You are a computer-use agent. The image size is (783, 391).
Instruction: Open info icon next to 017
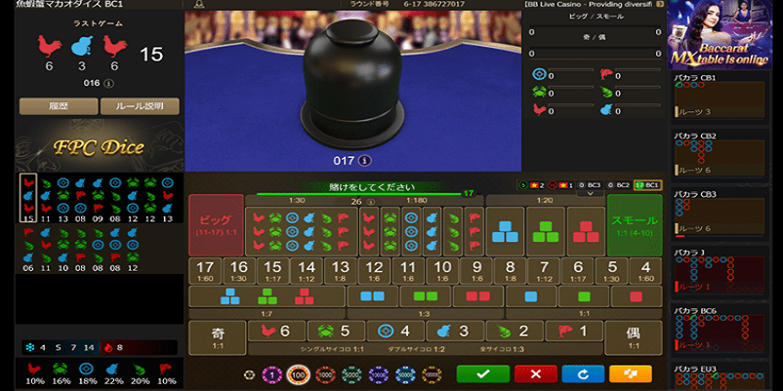pos(366,161)
